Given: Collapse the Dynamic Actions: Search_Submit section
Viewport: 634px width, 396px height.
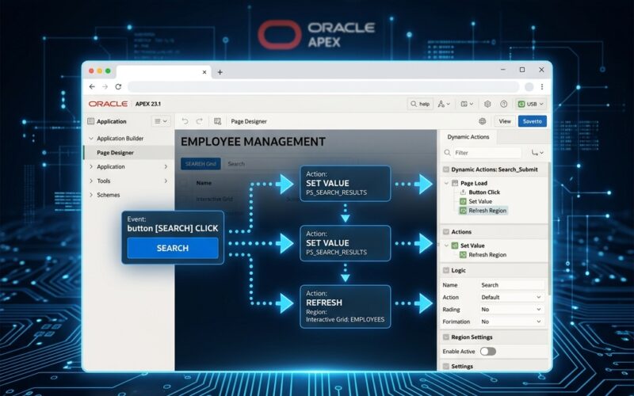Looking at the screenshot, I should click(446, 169).
